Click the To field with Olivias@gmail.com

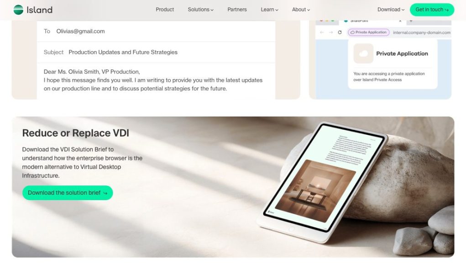[x=156, y=31]
